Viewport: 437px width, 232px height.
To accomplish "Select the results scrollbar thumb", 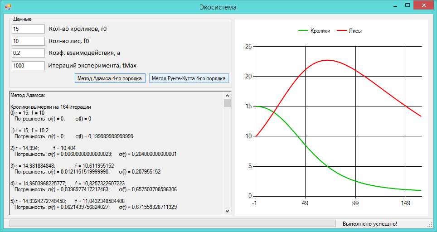I will click(x=228, y=103).
